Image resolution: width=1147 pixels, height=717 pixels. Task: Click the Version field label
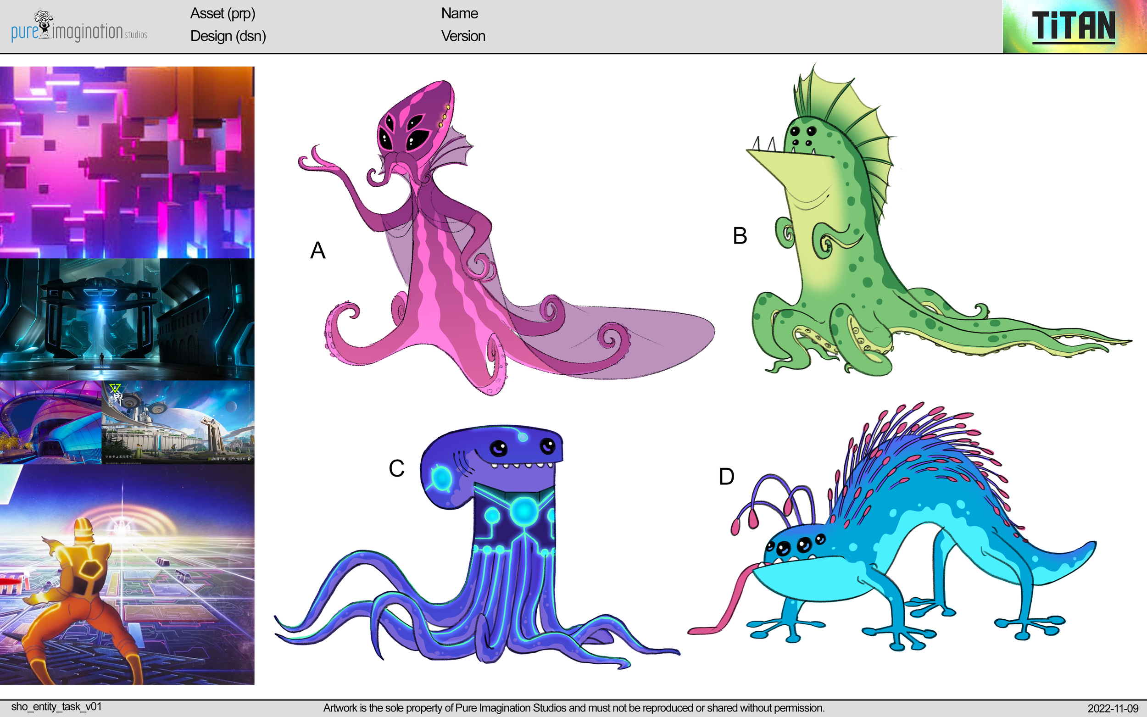463,36
